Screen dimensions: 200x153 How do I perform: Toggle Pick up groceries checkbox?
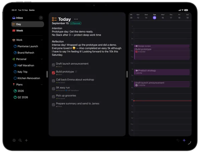pyautogui.click(x=53, y=97)
